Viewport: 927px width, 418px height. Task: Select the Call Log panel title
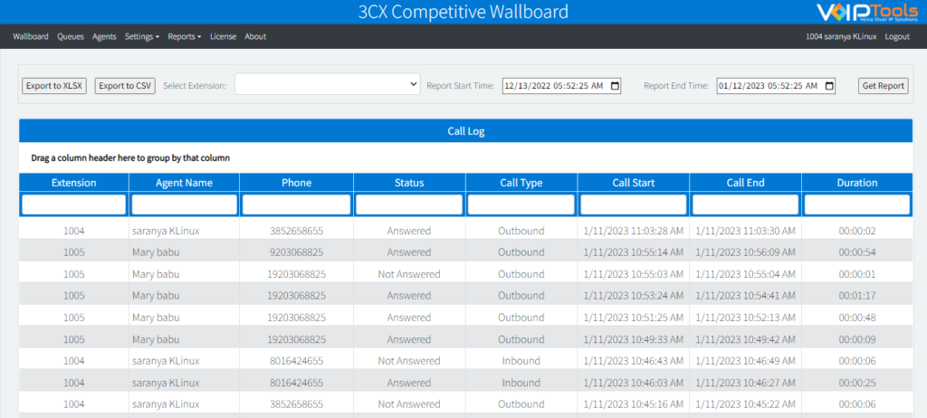466,131
